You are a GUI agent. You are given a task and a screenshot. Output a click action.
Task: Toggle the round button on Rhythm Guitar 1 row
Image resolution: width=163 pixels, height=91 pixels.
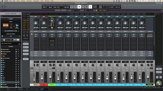[x=19, y=50]
